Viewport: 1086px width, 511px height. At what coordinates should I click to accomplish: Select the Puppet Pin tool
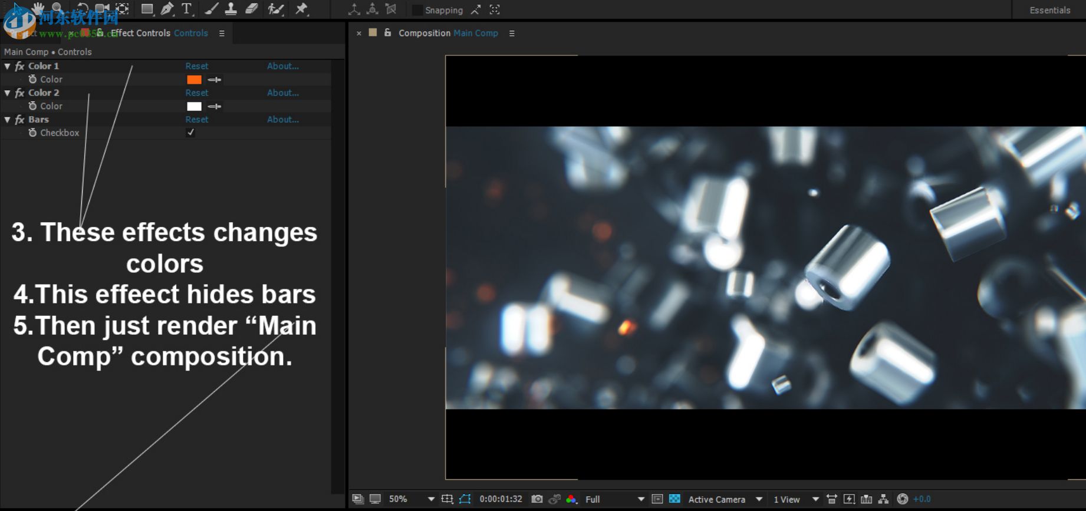(302, 9)
